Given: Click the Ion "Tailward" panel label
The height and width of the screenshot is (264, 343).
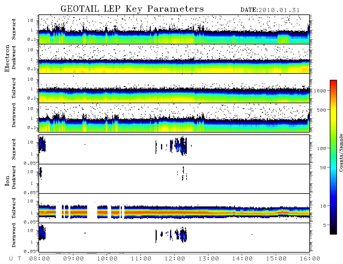Looking at the screenshot, I should coord(14,208).
